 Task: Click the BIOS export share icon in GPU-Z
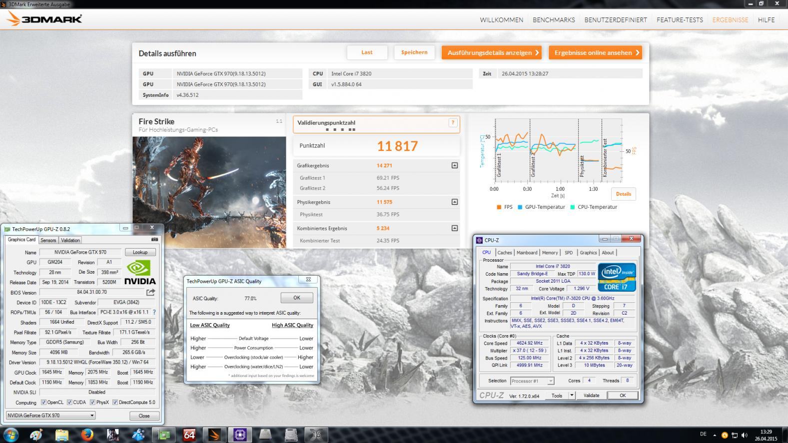click(150, 292)
